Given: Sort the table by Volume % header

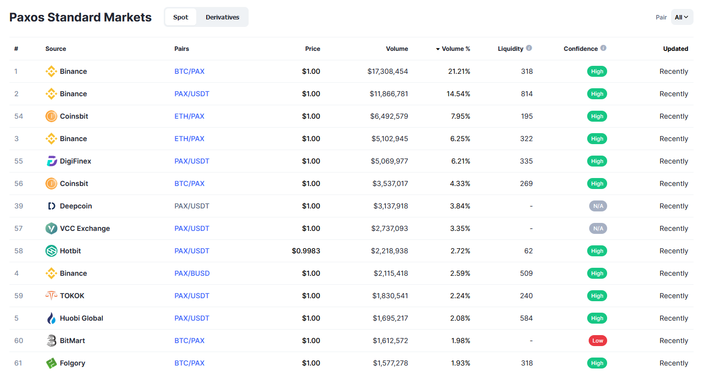Looking at the screenshot, I should click(x=456, y=49).
